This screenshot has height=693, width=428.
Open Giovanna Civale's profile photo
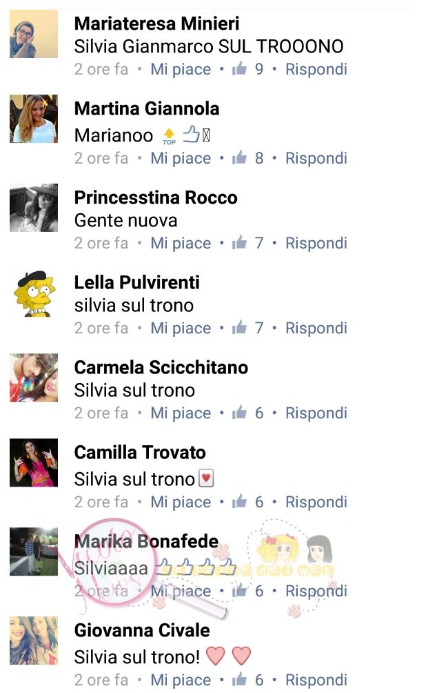[x=34, y=641]
